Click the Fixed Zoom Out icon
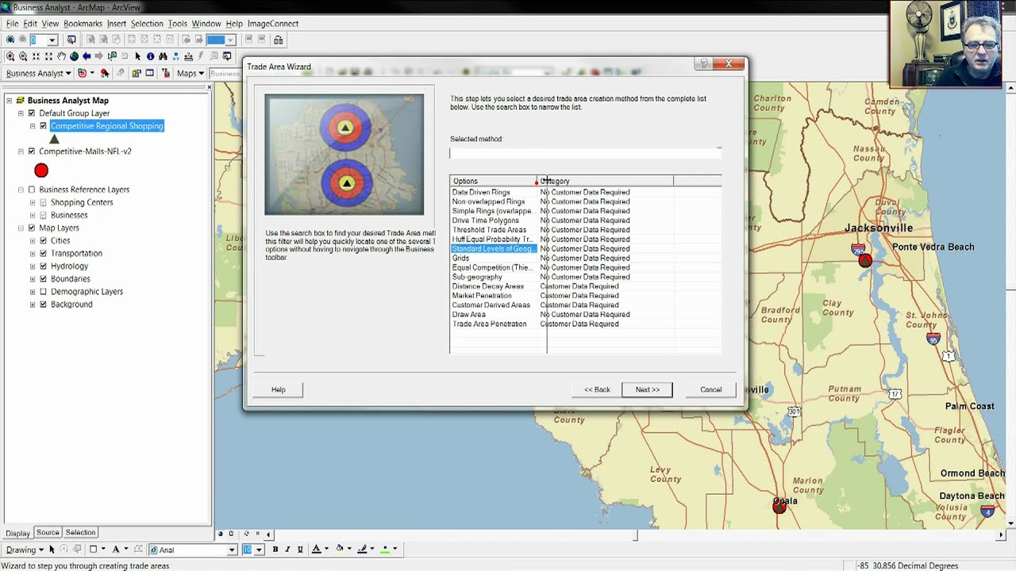The image size is (1016, 571). point(48,56)
